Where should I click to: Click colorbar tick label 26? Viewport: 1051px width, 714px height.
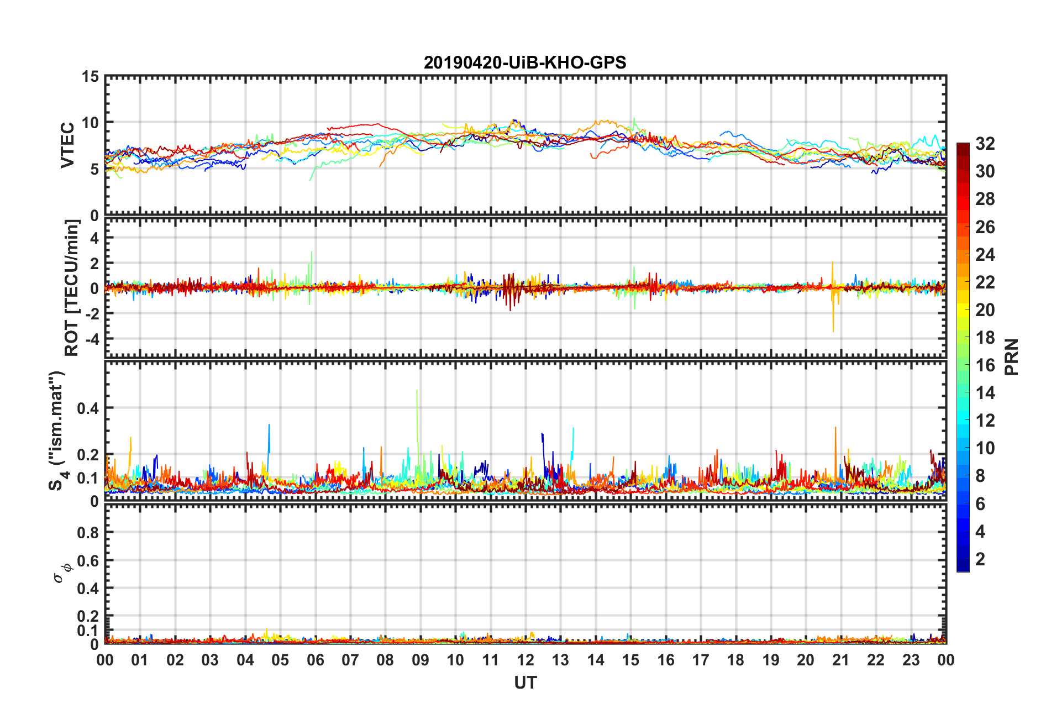coord(985,227)
